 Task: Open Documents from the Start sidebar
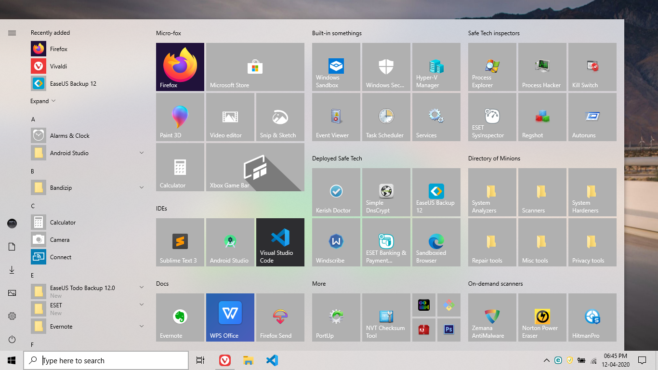pyautogui.click(x=12, y=247)
